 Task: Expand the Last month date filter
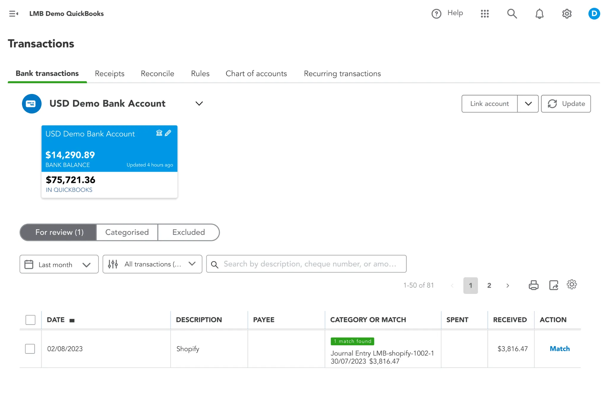[x=59, y=264]
